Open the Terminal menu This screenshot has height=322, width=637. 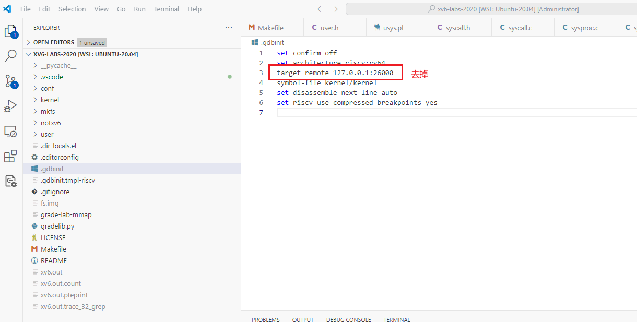[166, 9]
